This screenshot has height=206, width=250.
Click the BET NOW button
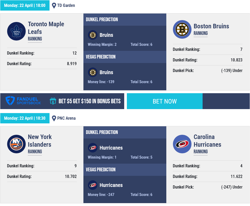(x=165, y=101)
